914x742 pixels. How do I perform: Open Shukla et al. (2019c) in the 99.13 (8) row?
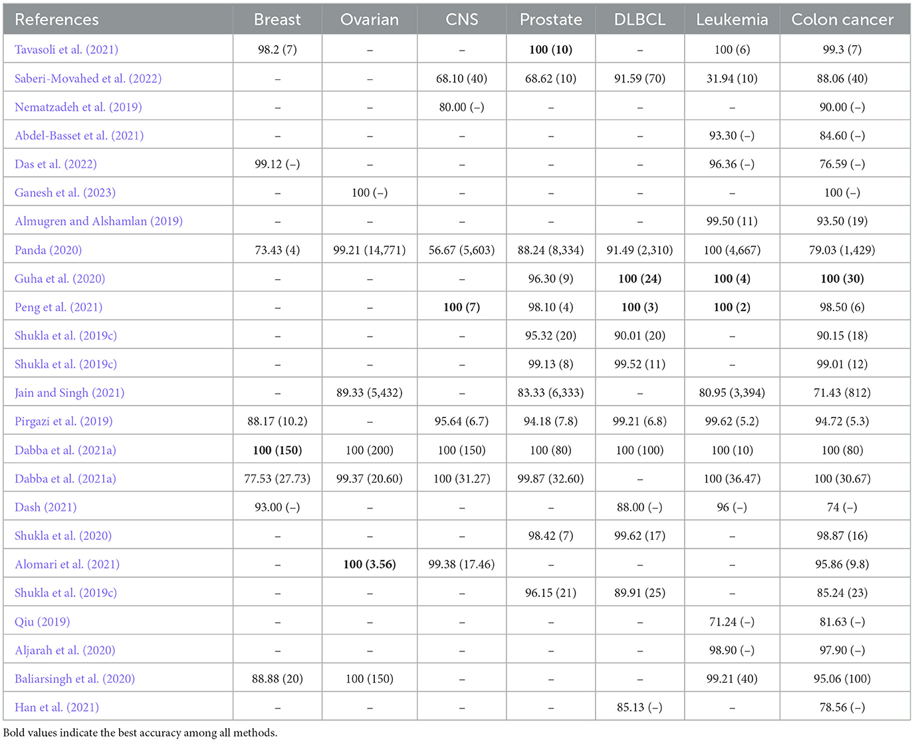(x=66, y=364)
